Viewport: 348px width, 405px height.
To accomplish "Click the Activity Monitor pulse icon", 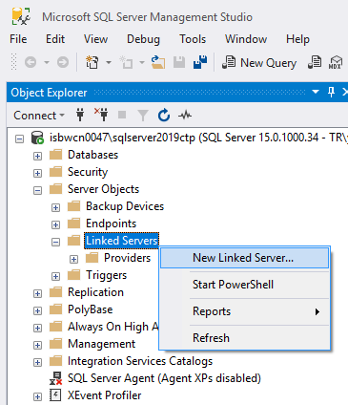I will coord(185,115).
